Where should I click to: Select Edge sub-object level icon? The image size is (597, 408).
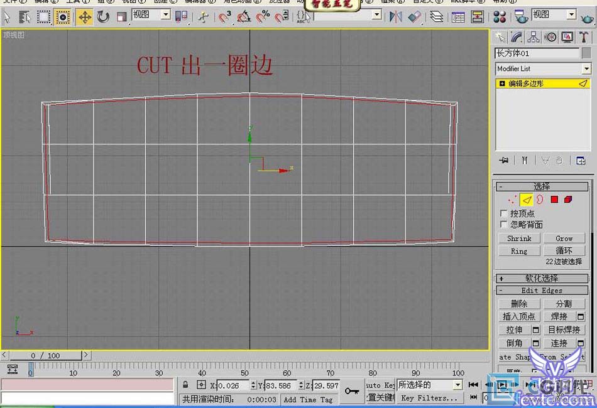526,200
